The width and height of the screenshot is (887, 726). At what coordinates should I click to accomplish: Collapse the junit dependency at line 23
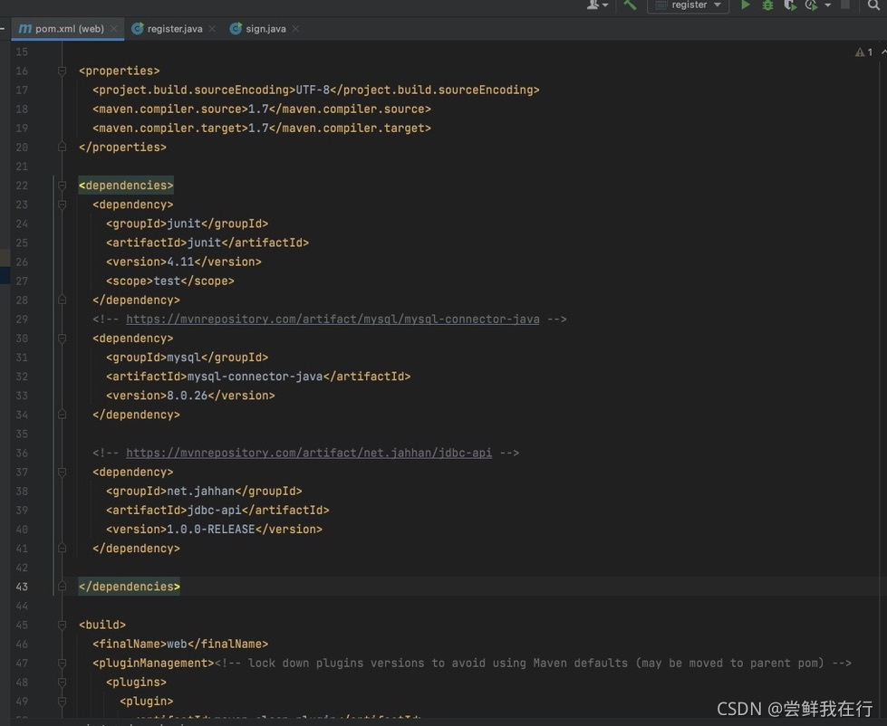click(63, 205)
